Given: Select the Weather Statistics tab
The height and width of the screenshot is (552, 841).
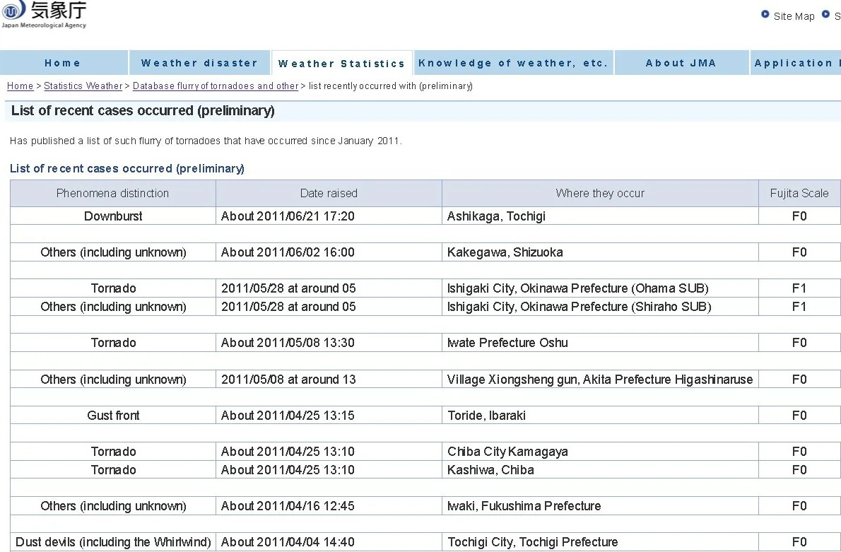Looking at the screenshot, I should [x=341, y=64].
